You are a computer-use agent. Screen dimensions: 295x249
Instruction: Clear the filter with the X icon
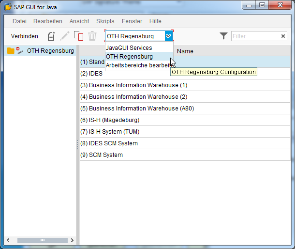point(283,36)
